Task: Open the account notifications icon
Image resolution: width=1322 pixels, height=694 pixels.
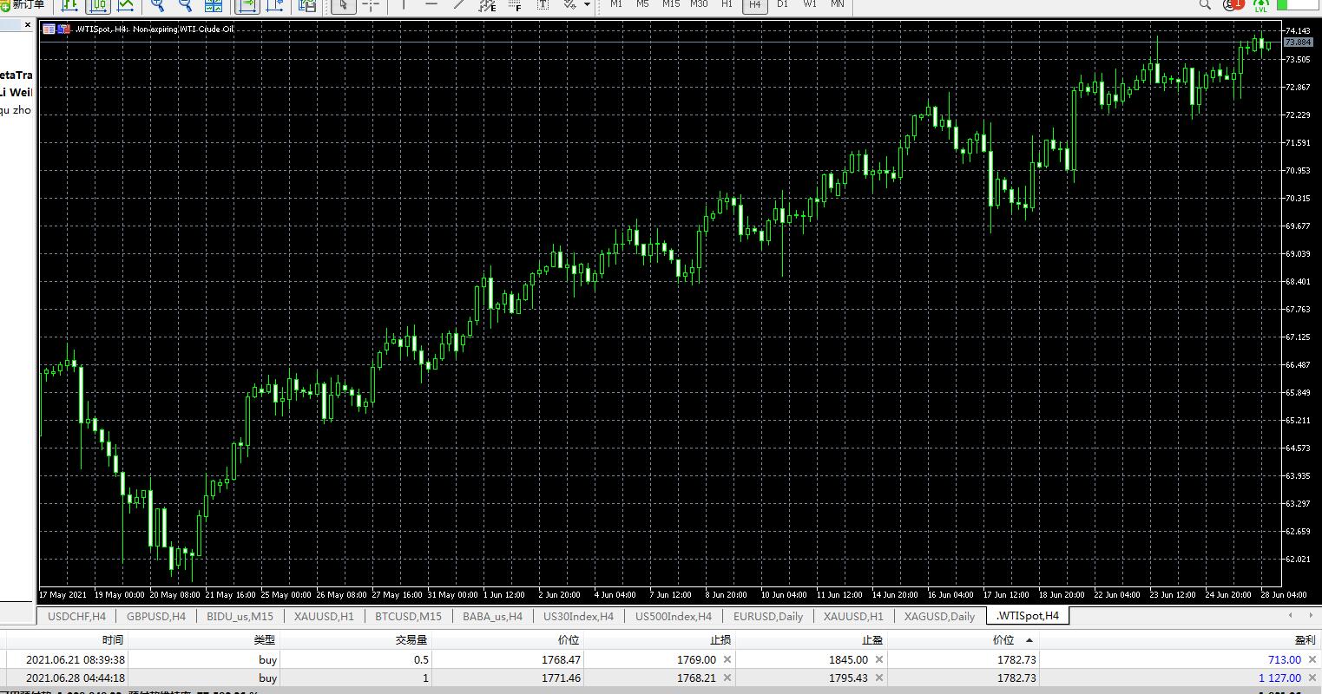Action: pyautogui.click(x=1233, y=4)
